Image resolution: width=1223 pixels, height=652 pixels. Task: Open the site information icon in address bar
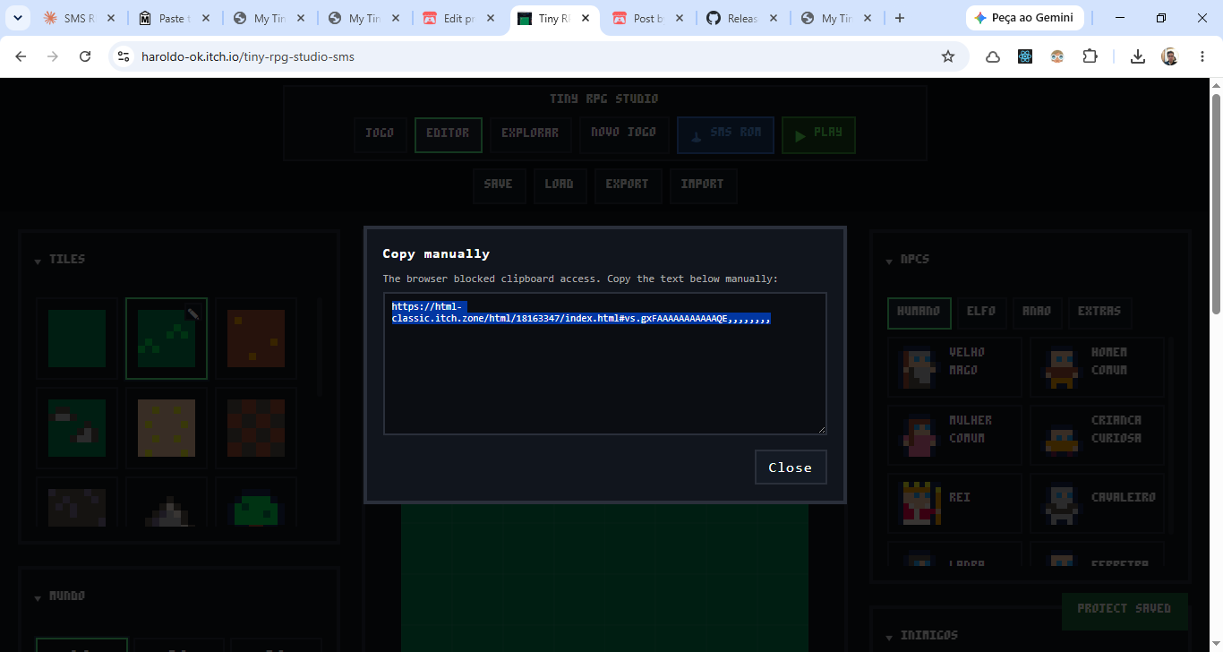pyautogui.click(x=124, y=56)
